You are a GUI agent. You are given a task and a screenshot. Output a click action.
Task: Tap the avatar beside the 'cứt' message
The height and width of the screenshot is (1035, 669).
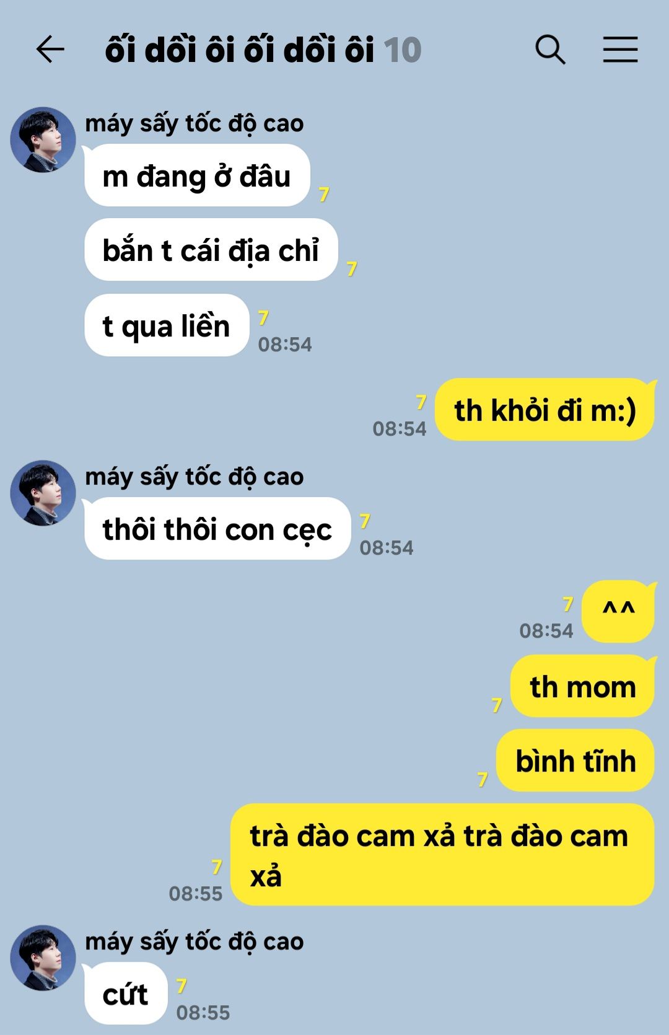pyautogui.click(x=43, y=958)
